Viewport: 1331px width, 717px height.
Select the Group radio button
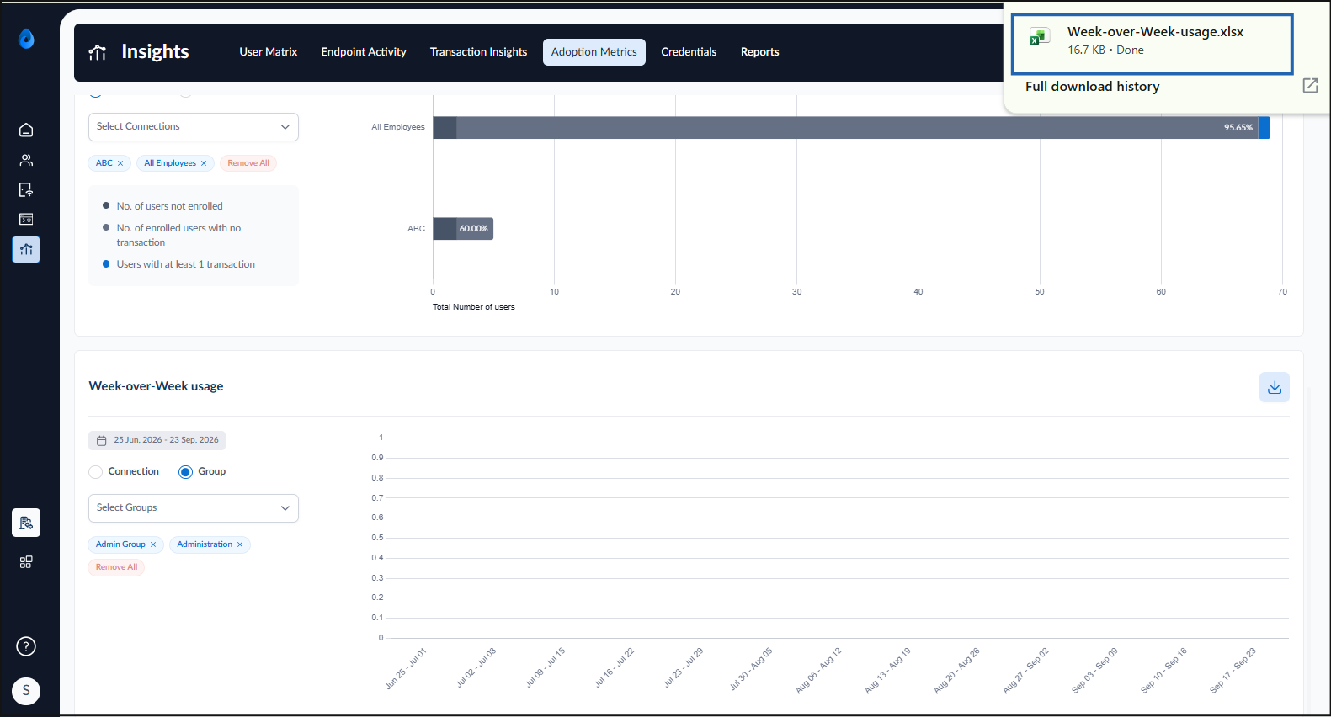point(186,472)
